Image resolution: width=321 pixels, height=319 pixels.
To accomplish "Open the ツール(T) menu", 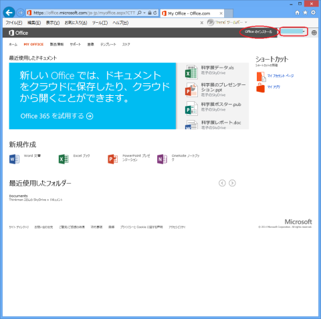I will 100,23.
